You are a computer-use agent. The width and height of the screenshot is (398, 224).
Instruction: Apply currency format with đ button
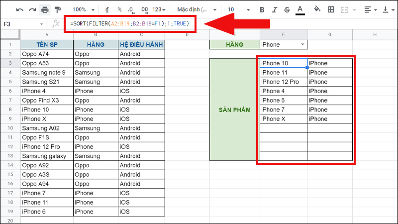pos(107,9)
